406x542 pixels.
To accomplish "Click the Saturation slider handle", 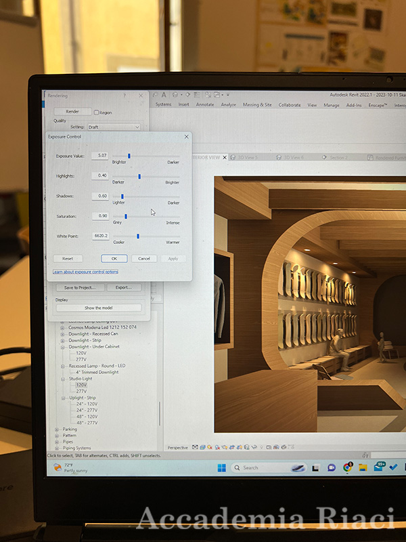I will point(126,216).
